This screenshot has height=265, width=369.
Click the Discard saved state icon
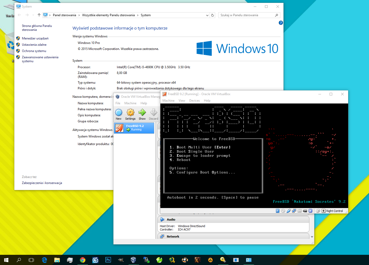[x=154, y=113]
